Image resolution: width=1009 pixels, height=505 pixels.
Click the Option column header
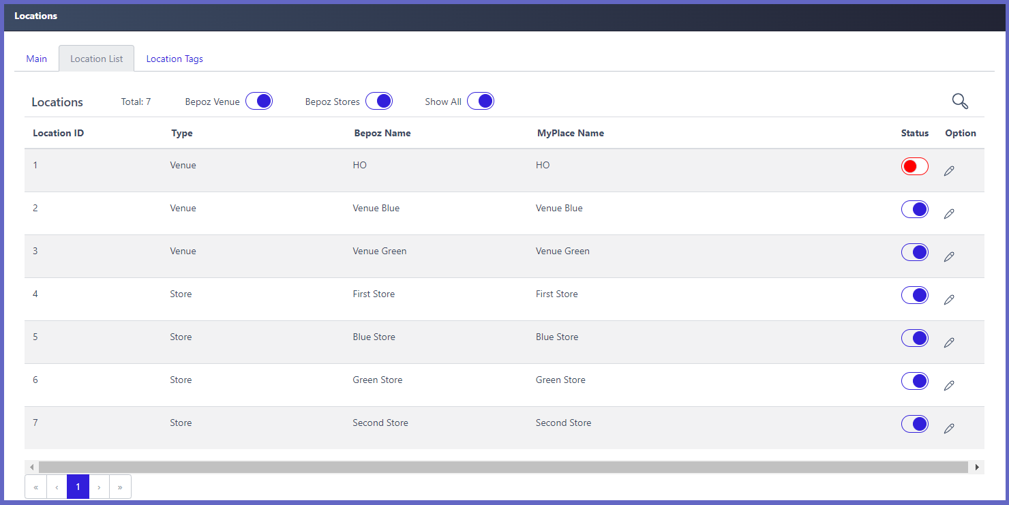[x=961, y=133]
